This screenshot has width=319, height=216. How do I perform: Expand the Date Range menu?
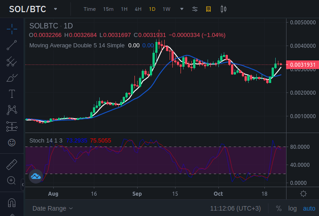pyautogui.click(x=52, y=208)
